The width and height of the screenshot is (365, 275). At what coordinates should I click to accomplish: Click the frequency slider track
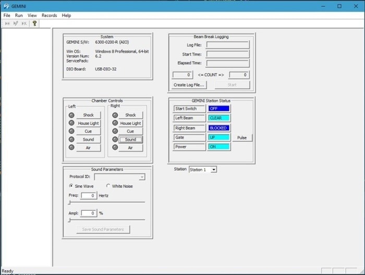tap(107, 202)
